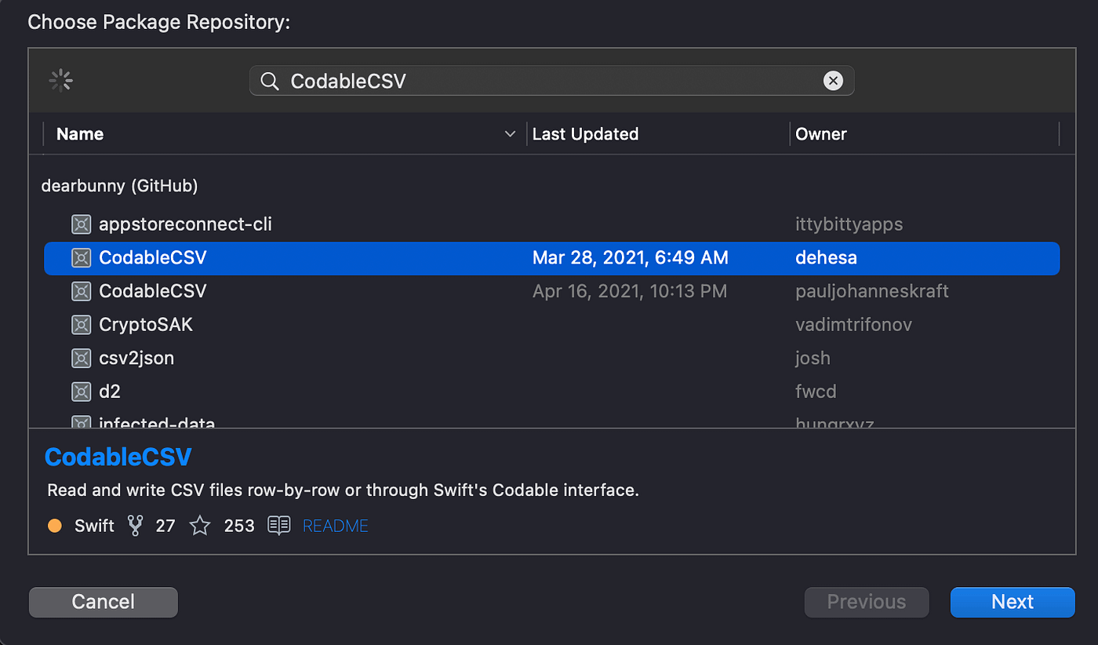Toggle sort order arrow in Name column
The height and width of the screenshot is (645, 1098).
[510, 134]
